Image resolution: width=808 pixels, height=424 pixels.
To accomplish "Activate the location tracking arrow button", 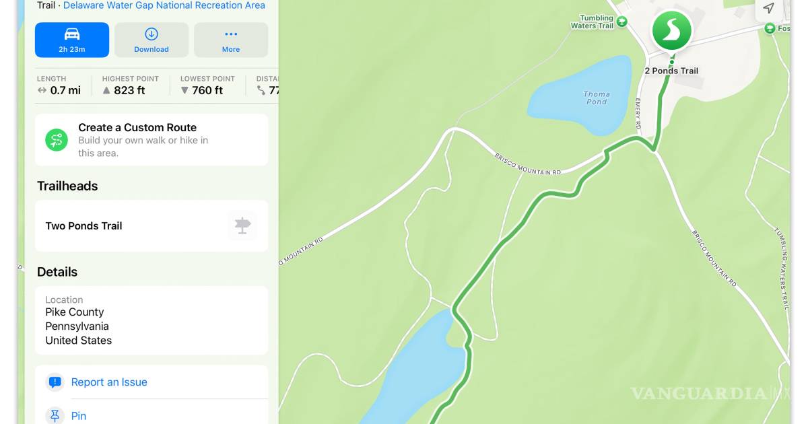I will pyautogui.click(x=768, y=8).
